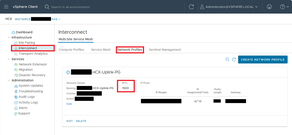Click the Prefix Length column header

coord(218,91)
